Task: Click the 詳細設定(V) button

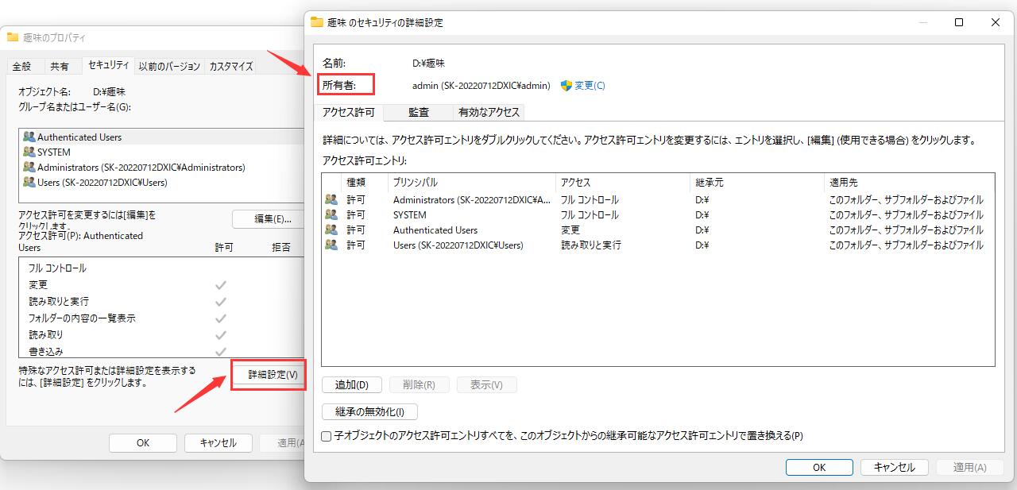Action: pos(269,375)
